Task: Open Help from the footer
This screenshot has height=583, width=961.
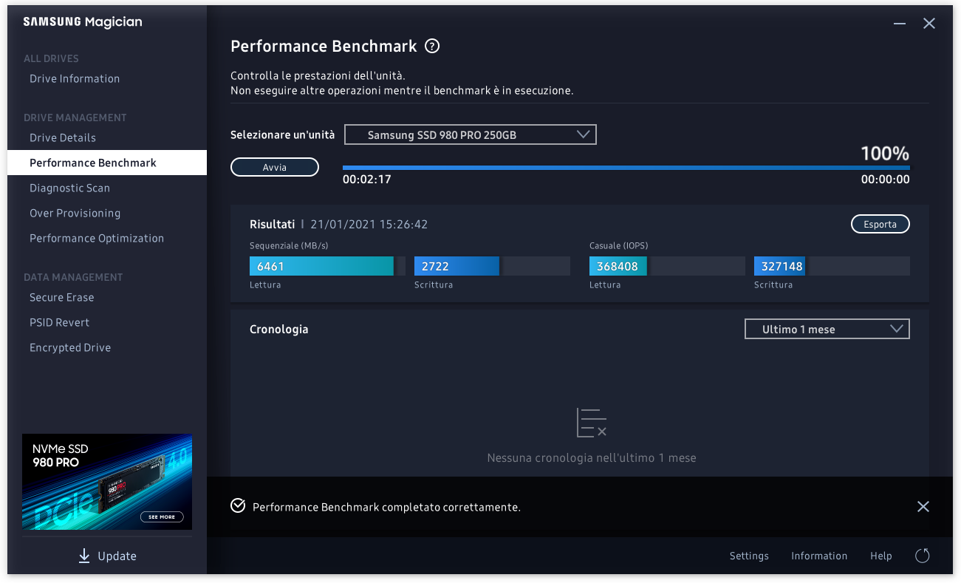Action: [881, 556]
